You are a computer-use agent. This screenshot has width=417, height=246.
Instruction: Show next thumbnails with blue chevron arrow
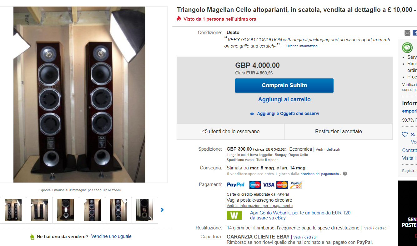pos(162,210)
